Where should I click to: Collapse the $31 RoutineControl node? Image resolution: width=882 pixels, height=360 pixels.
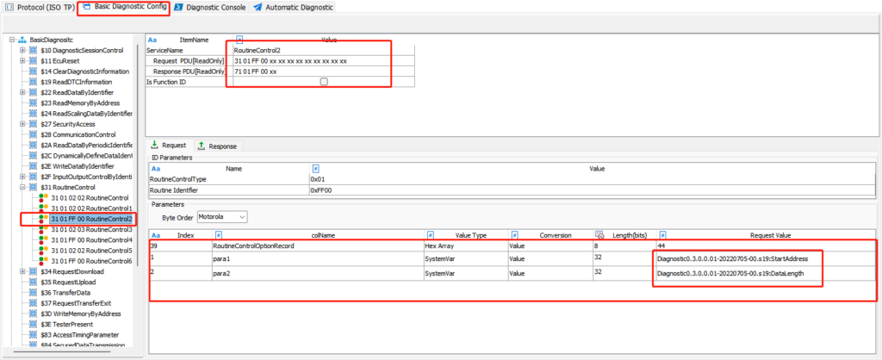point(22,187)
